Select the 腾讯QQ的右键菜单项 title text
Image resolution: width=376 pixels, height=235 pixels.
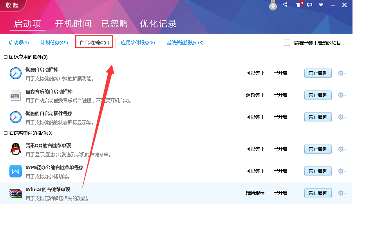(x=48, y=146)
